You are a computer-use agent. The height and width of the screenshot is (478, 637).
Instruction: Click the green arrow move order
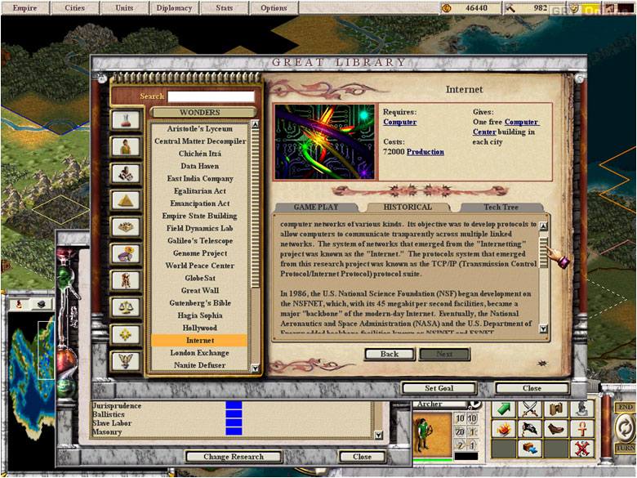tap(505, 409)
